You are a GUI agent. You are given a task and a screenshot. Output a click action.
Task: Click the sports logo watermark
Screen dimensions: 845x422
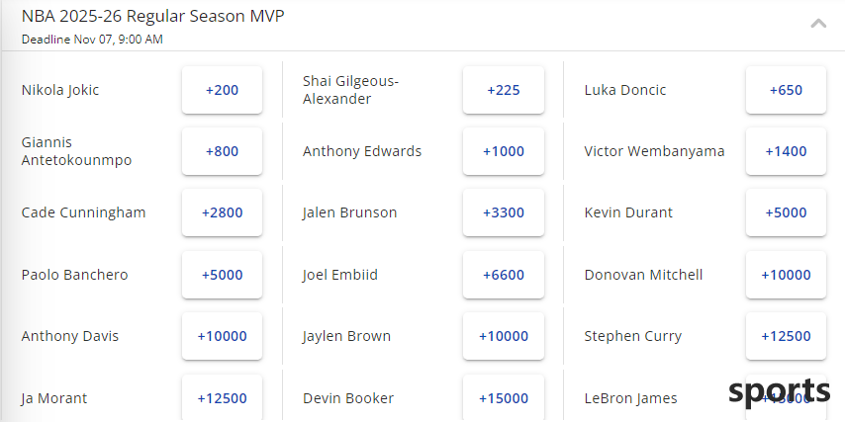[780, 393]
